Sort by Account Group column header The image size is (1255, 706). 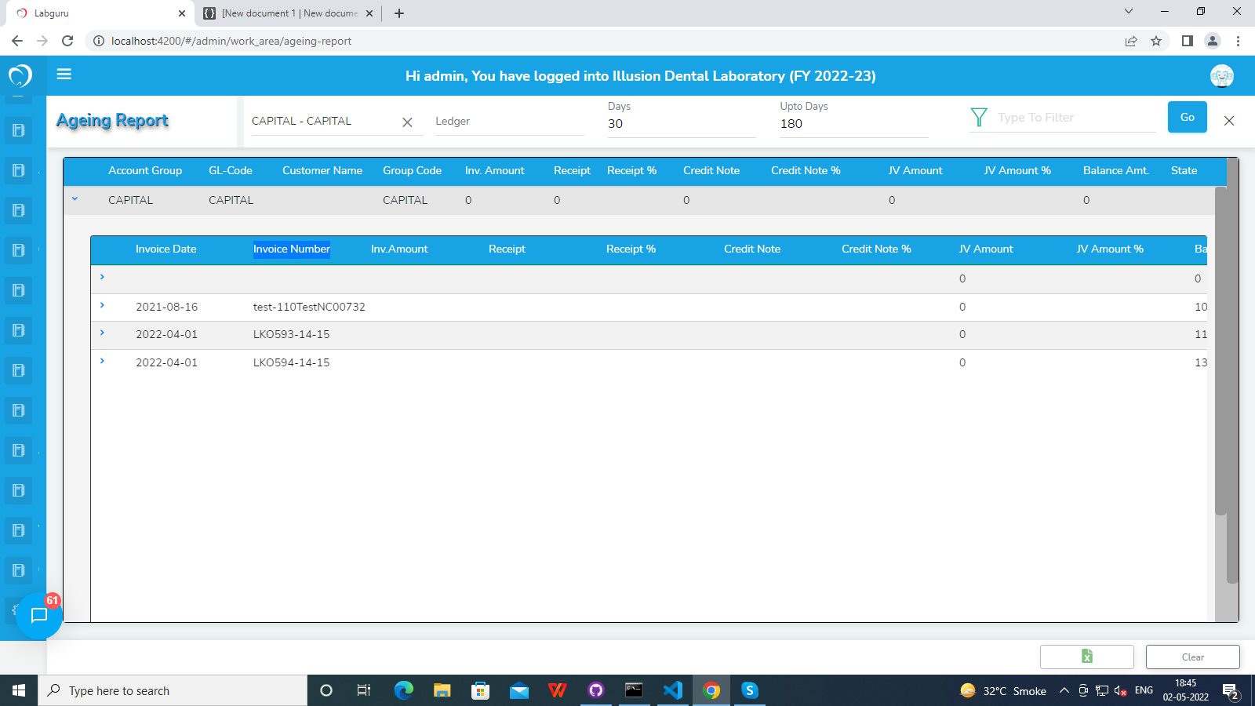pos(145,170)
